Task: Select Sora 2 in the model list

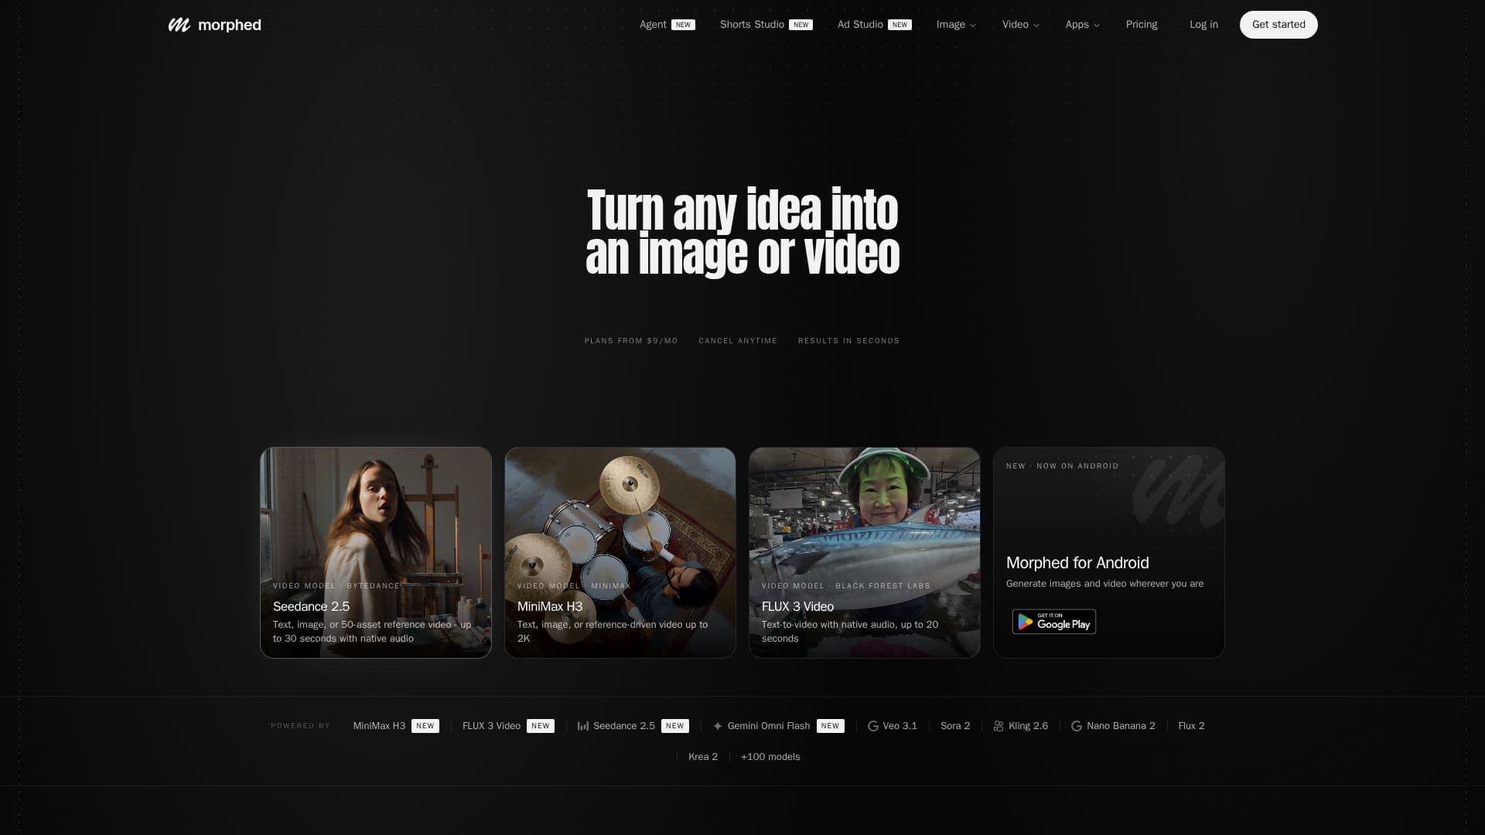Action: (955, 726)
